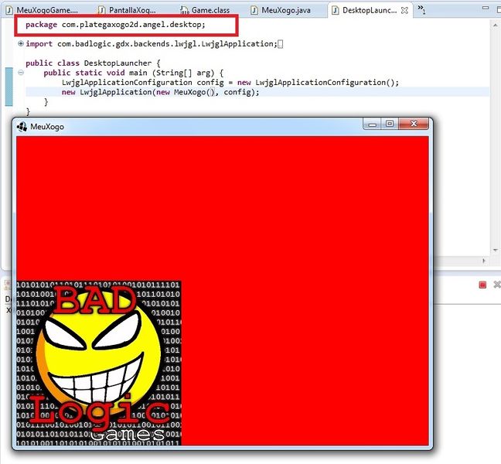Click the MeuXogo window title bar icon

(x=22, y=127)
